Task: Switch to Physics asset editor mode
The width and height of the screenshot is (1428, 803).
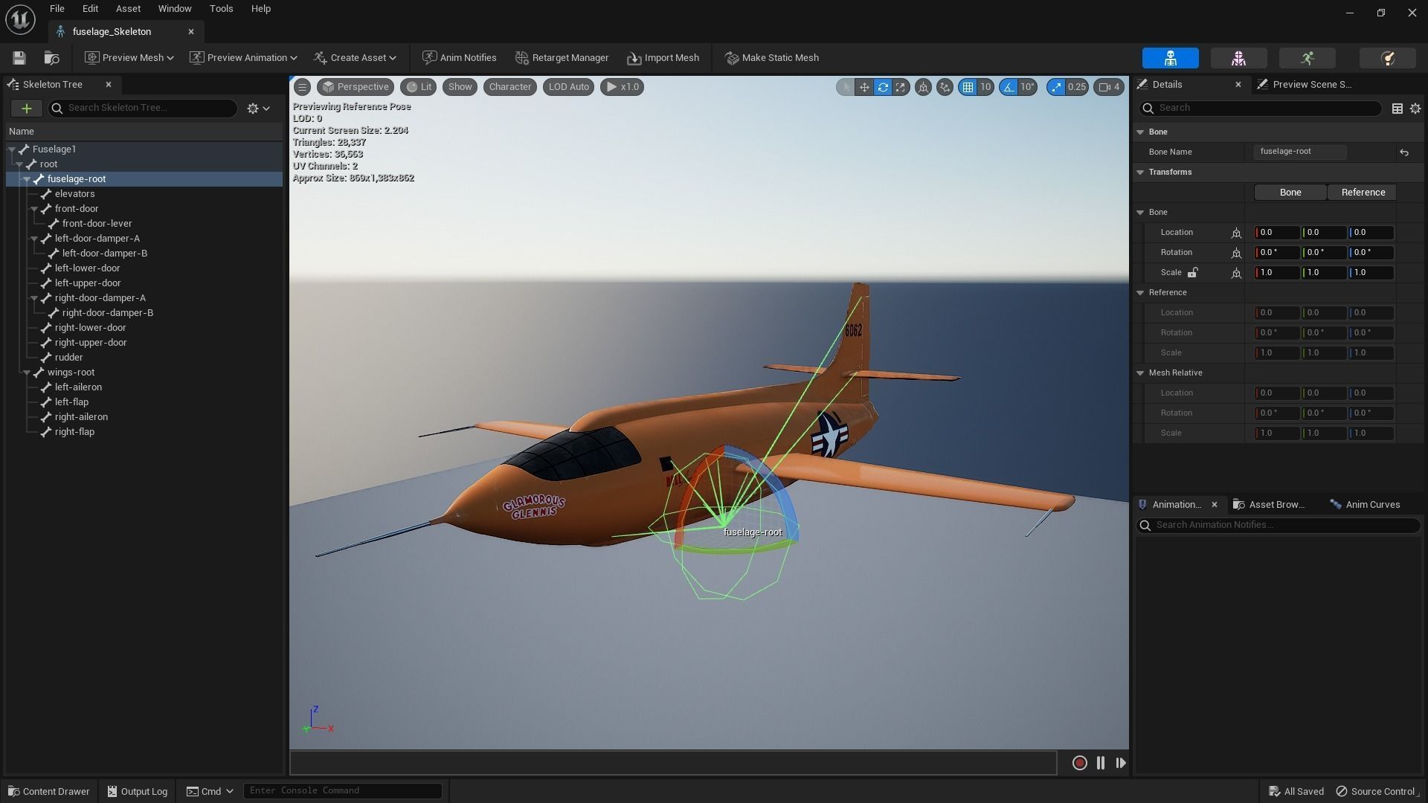Action: click(x=1387, y=58)
